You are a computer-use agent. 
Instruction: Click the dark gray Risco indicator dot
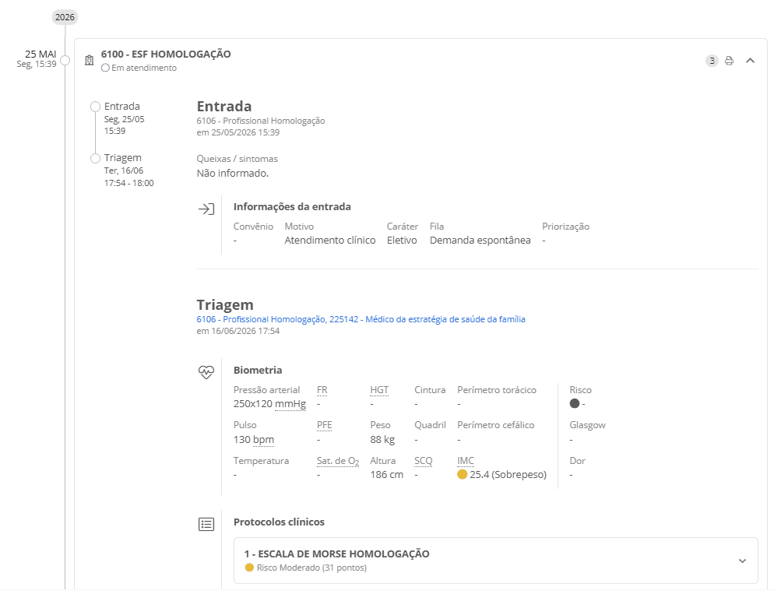pos(575,403)
